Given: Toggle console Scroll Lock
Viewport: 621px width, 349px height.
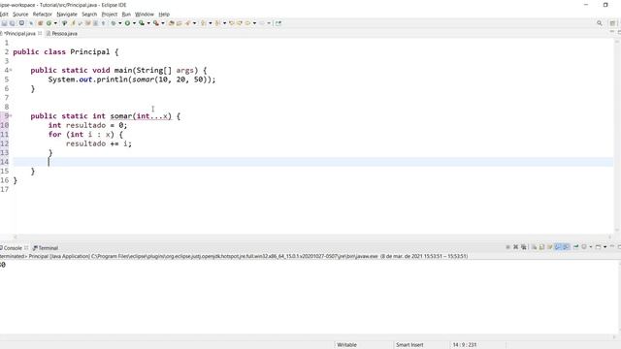Looking at the screenshot, I should tap(541, 247).
